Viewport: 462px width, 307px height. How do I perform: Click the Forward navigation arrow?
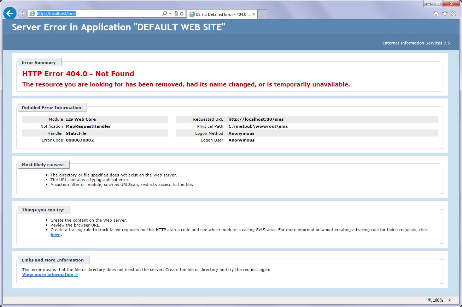[x=22, y=13]
